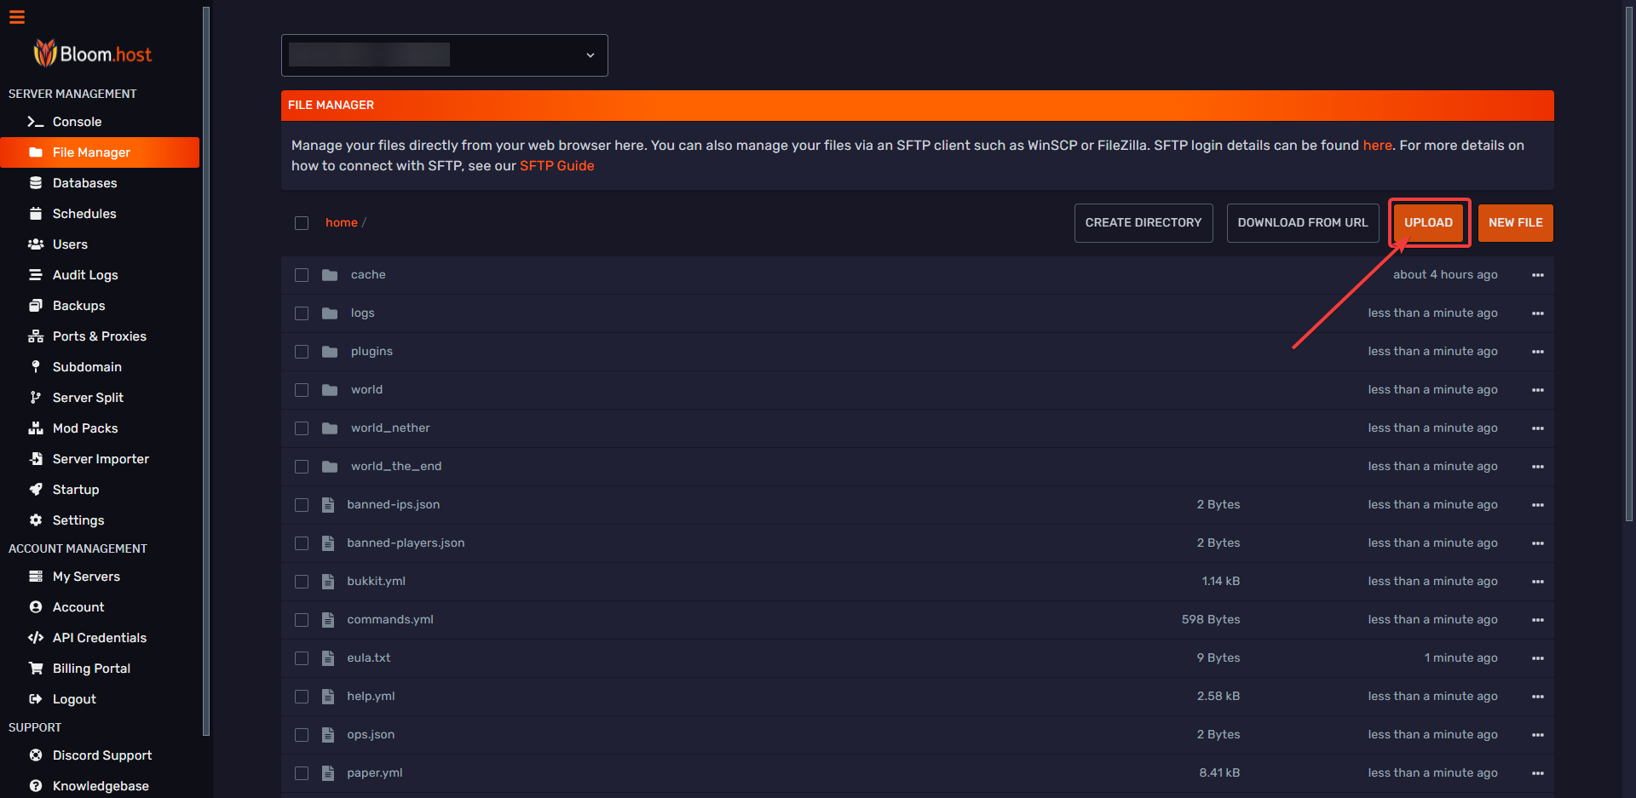The image size is (1636, 798).
Task: Click the Settings gear icon
Action: tap(35, 520)
